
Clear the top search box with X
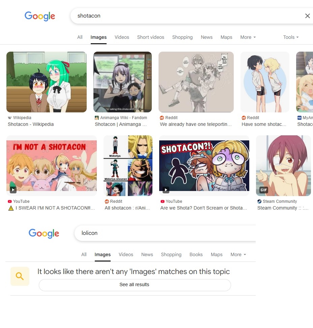pyautogui.click(x=307, y=16)
